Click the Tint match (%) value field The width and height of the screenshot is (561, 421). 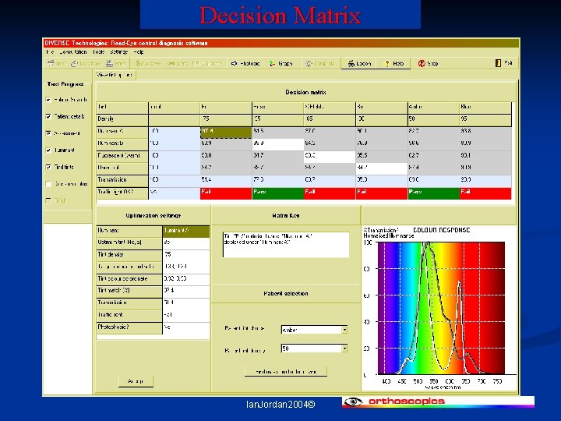coord(186,291)
